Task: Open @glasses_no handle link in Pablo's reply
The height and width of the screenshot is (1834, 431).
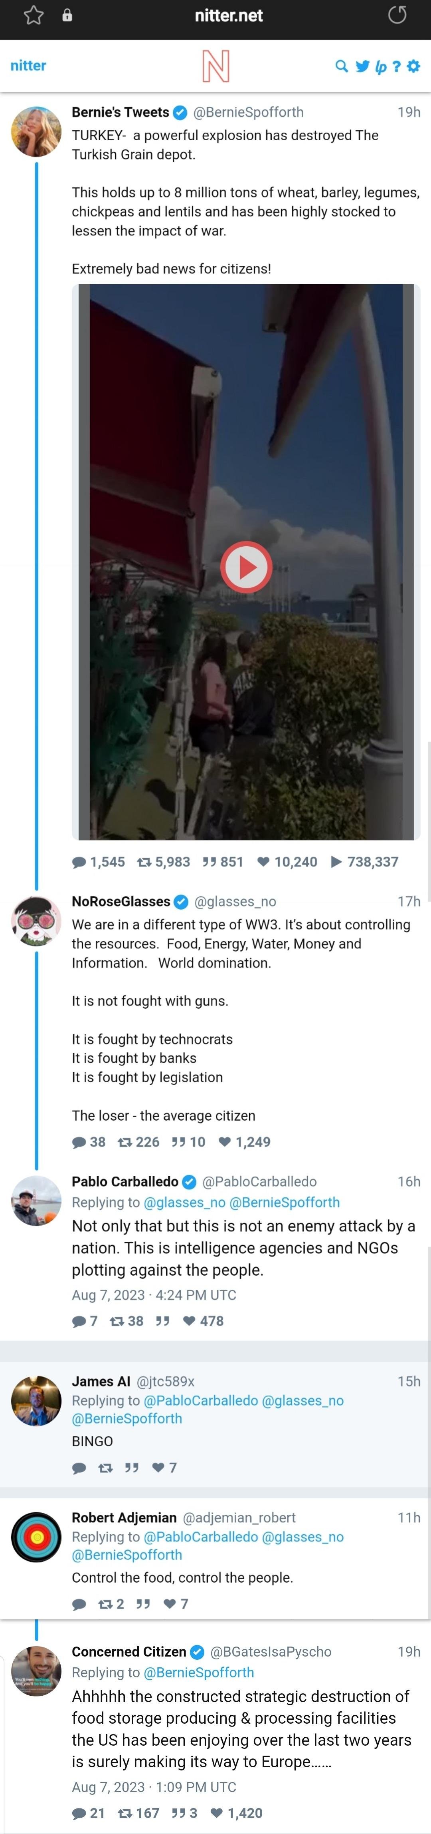Action: (x=184, y=1202)
